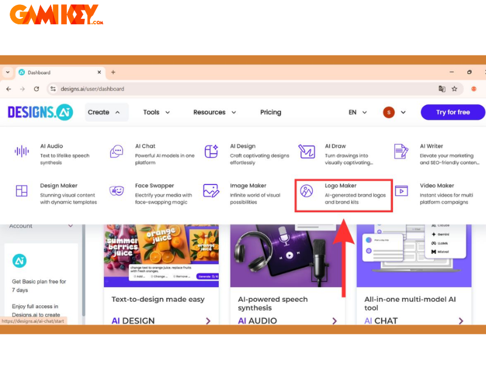
Task: Restore the browser window size
Action: pos(469,72)
